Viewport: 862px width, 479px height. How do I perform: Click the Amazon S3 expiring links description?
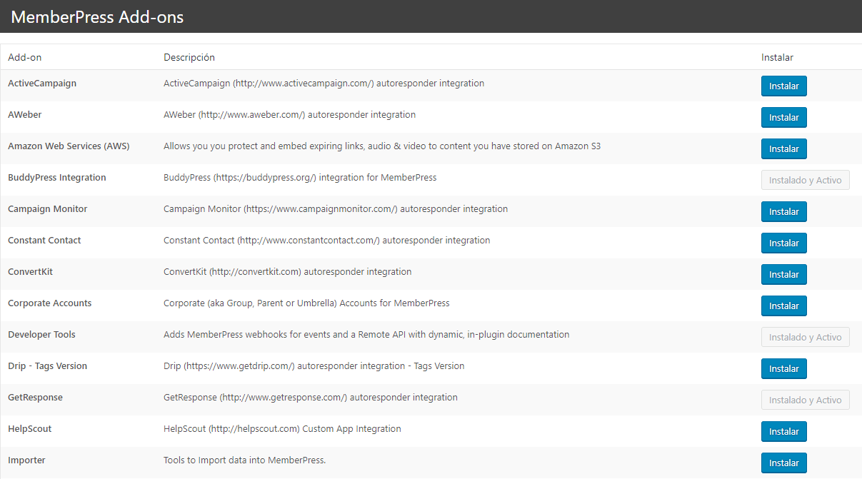[382, 146]
